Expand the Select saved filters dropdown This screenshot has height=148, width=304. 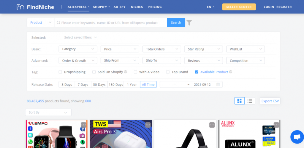coord(80,38)
